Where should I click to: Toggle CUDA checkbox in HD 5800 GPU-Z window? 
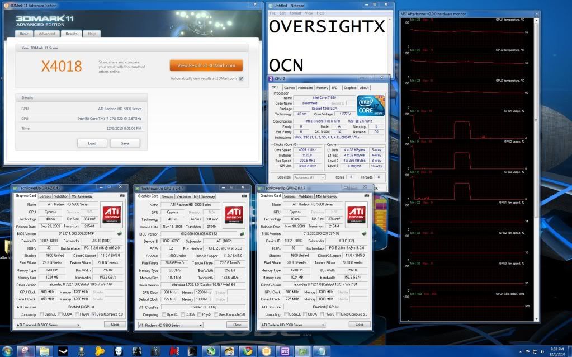click(x=60, y=314)
